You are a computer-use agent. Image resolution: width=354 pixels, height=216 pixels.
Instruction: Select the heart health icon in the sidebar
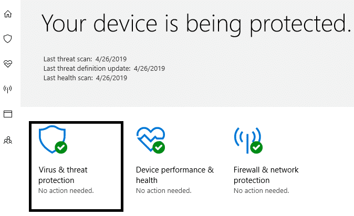(8, 63)
